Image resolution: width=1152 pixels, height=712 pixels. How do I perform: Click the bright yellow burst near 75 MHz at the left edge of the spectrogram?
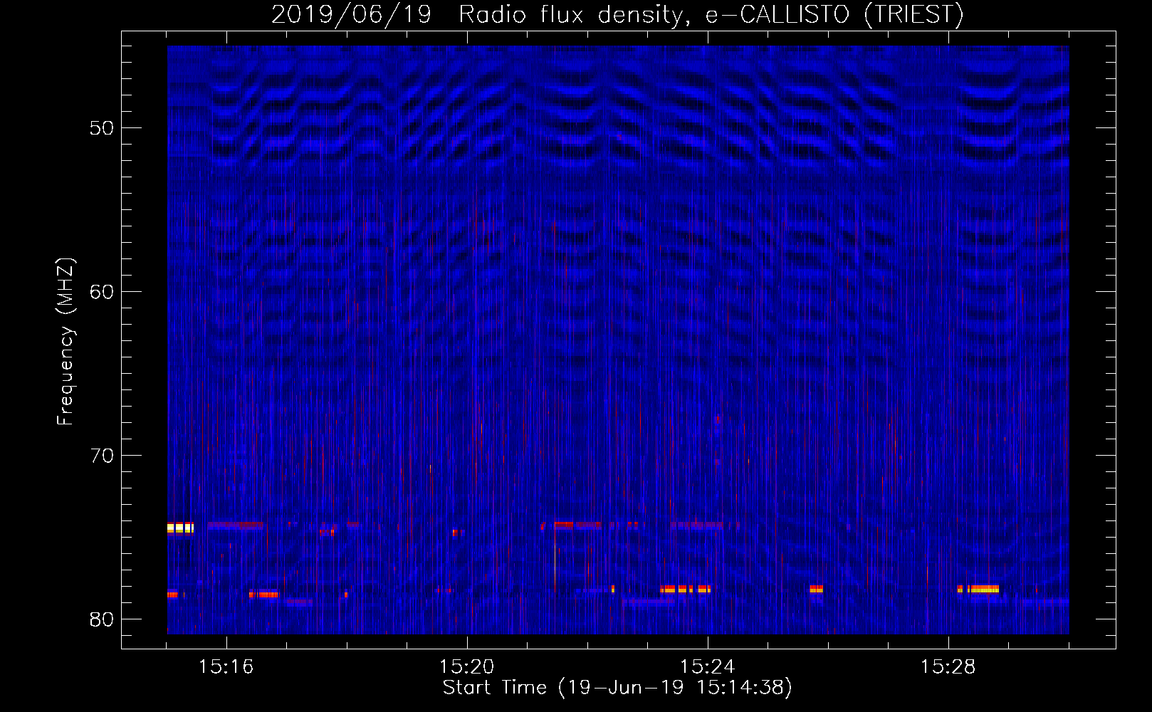[x=180, y=528]
